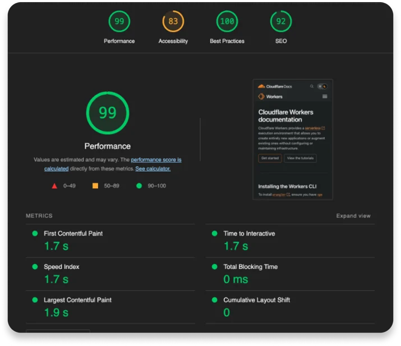Click the Cloudflare Workers page screenshot thumbnail
This screenshot has height=346, width=401.
[x=293, y=139]
